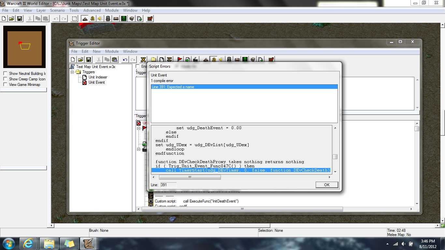Image resolution: width=445 pixels, height=250 pixels.
Task: Click the Test Map icon in main toolbar
Action: coord(150,19)
